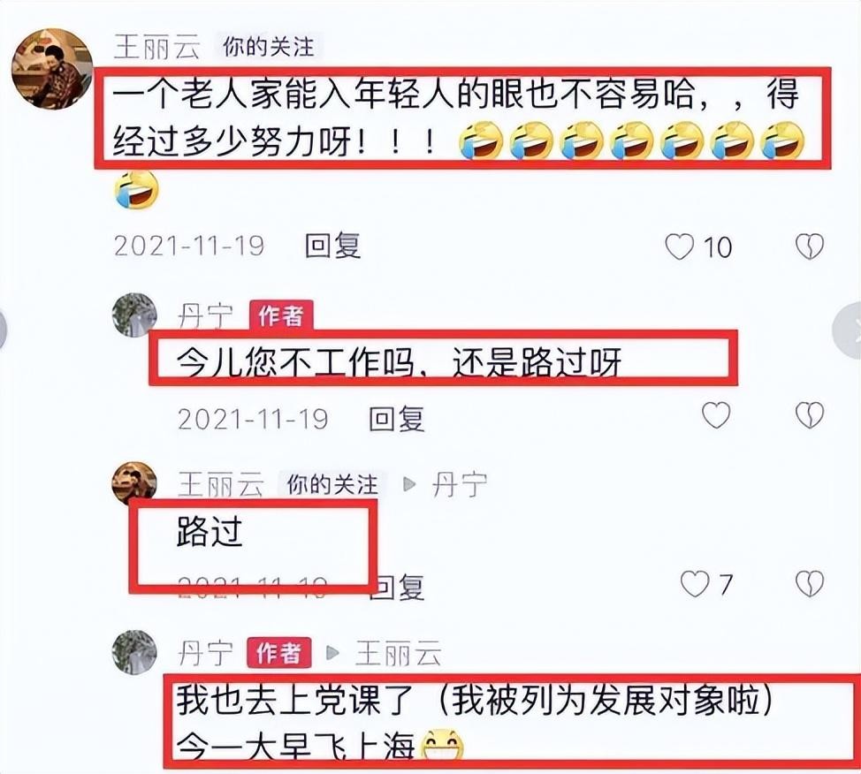Tap broken heart on the 路过 reply
The height and width of the screenshot is (774, 861).
coord(810,583)
